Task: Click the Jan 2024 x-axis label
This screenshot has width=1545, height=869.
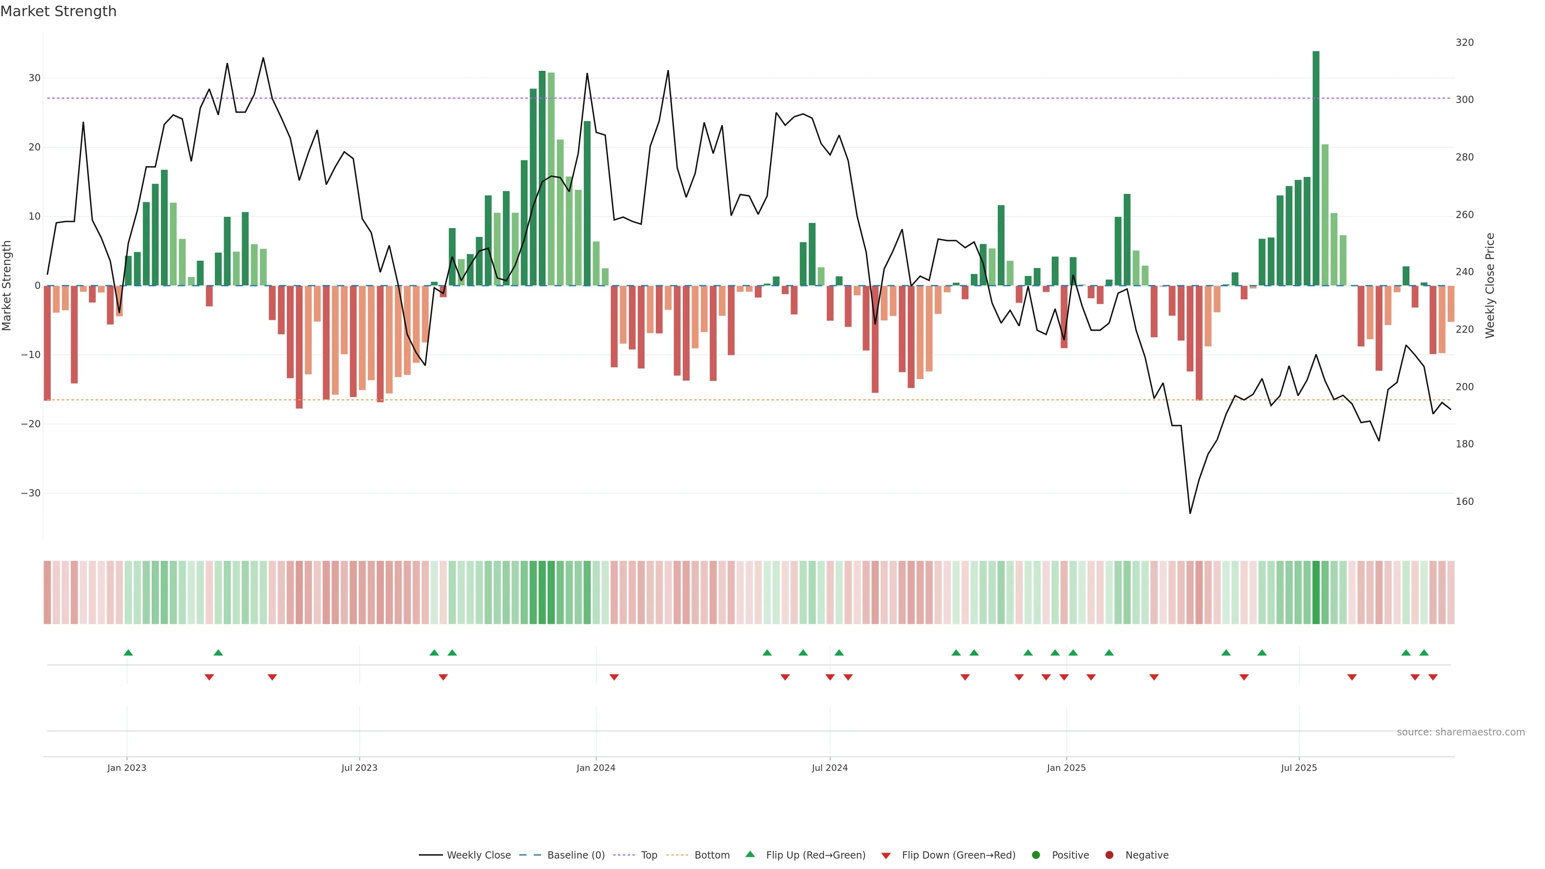Action: point(595,768)
